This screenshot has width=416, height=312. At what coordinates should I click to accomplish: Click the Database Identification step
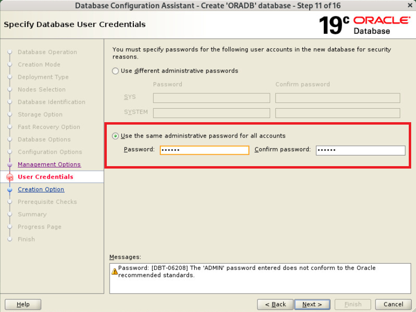click(52, 102)
